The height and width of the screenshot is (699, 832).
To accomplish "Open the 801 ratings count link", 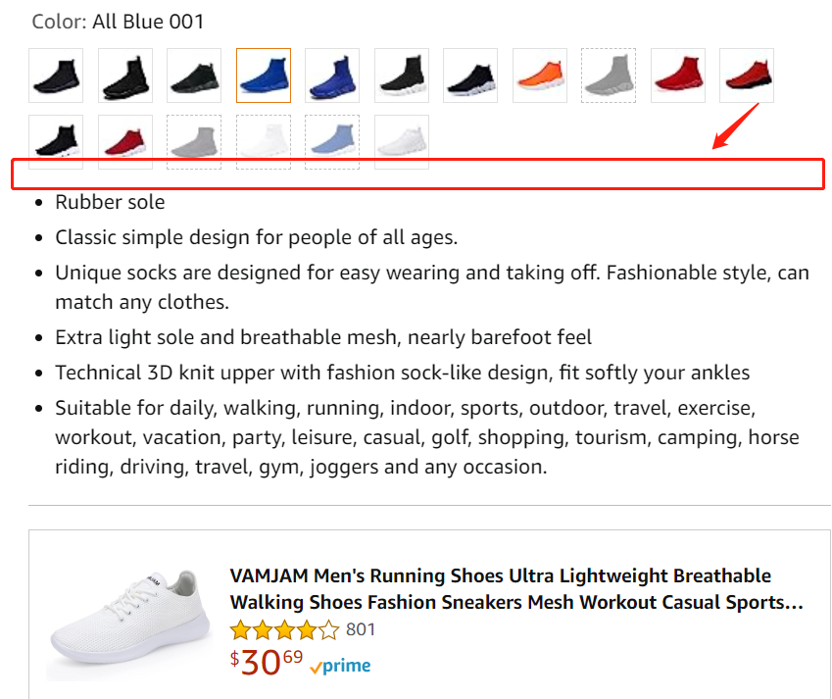I will pos(361,629).
